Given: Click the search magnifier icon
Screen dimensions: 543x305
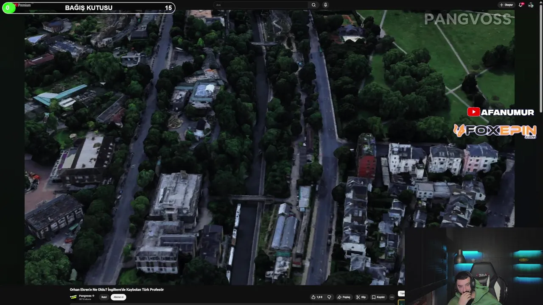Looking at the screenshot, I should [x=313, y=5].
